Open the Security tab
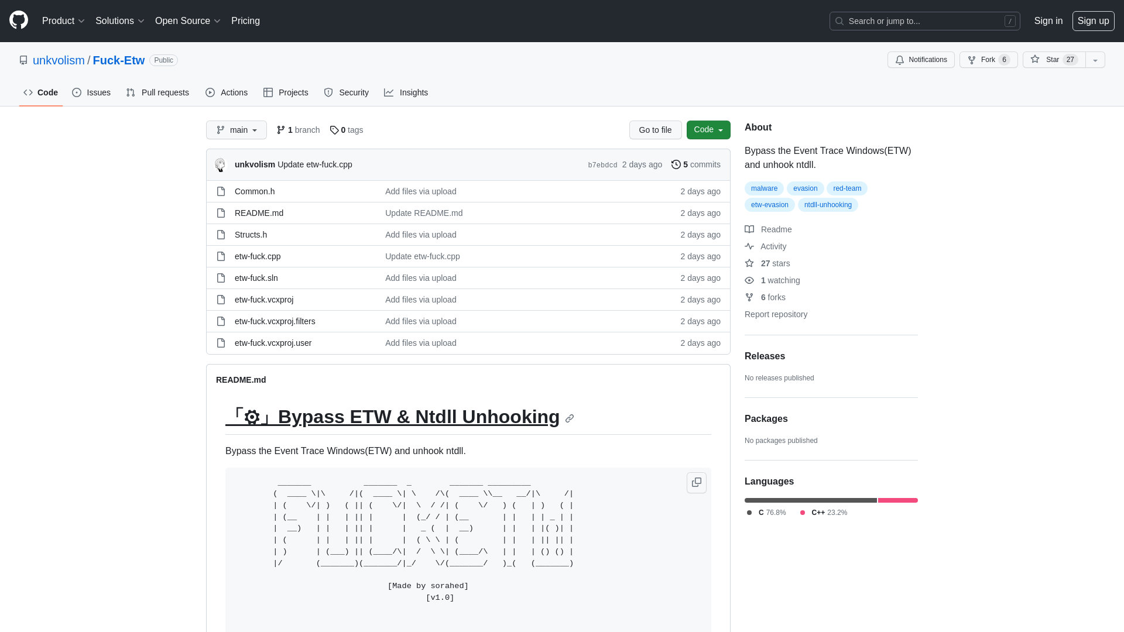This screenshot has width=1124, height=632. coord(347,92)
